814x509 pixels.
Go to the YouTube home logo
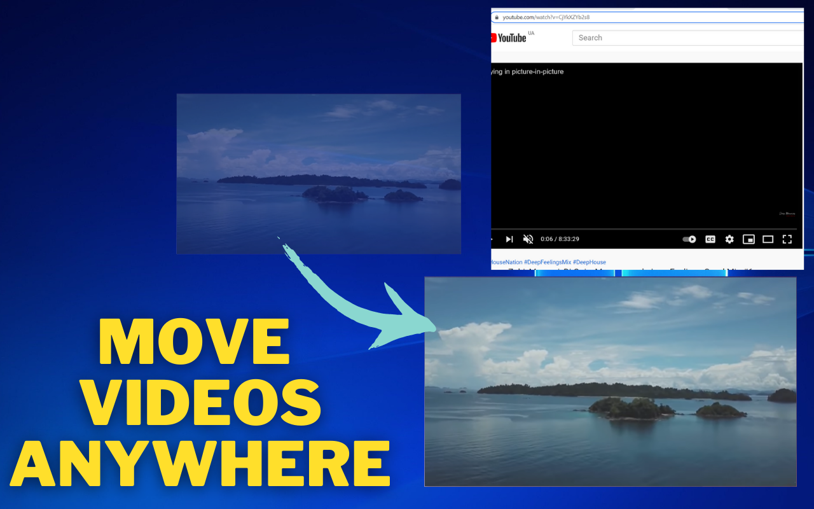(509, 38)
